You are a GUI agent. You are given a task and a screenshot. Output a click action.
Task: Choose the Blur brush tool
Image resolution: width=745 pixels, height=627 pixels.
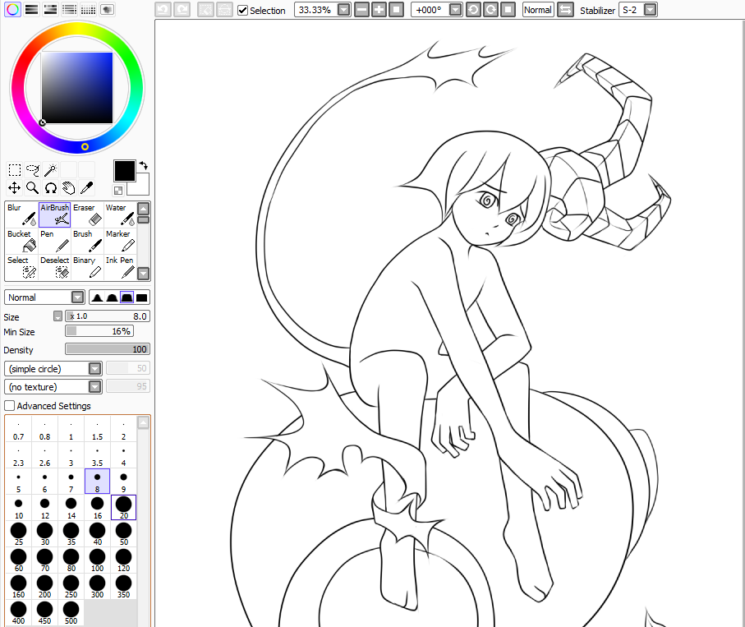click(x=22, y=214)
